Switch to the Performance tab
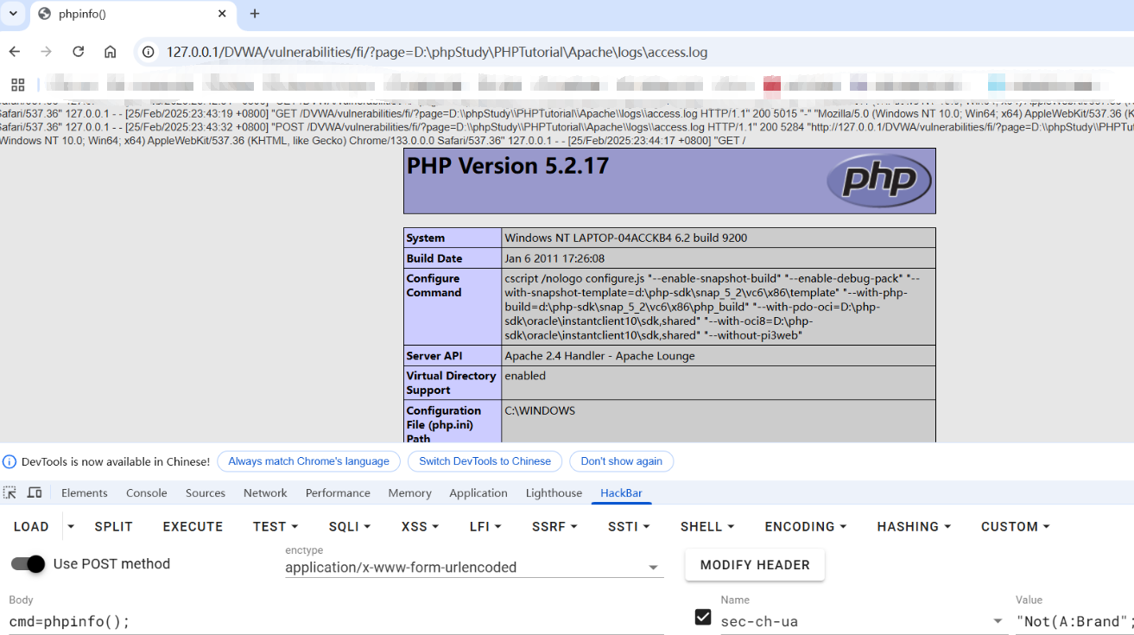This screenshot has width=1134, height=635. 338,492
